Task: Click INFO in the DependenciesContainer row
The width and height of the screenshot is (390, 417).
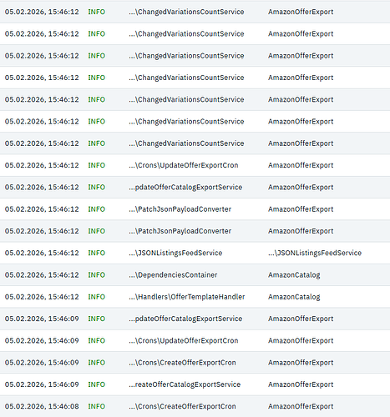Action: [x=97, y=275]
